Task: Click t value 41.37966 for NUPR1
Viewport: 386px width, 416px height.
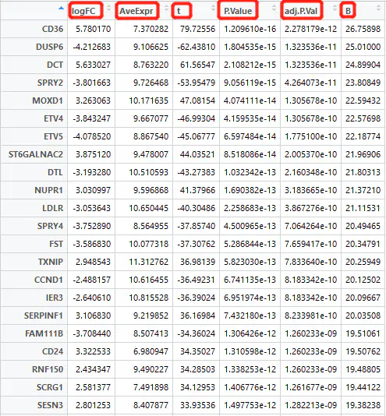Action: pos(197,190)
